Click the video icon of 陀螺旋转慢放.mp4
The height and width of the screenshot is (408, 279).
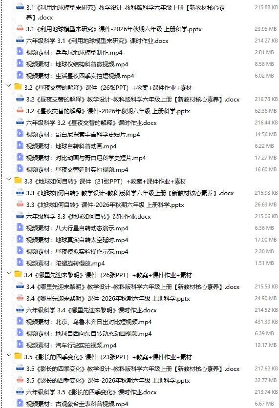(20, 263)
